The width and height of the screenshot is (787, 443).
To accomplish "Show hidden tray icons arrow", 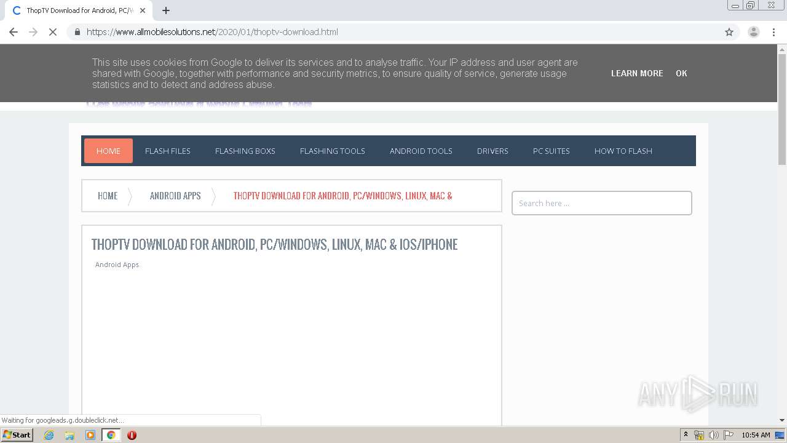I will point(686,435).
